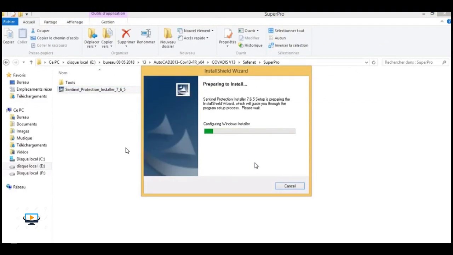Click Ce PC in the address bar

(x=54, y=62)
